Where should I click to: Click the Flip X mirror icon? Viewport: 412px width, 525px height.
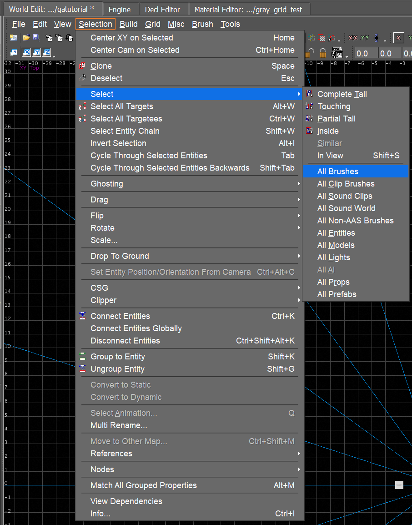(353, 38)
